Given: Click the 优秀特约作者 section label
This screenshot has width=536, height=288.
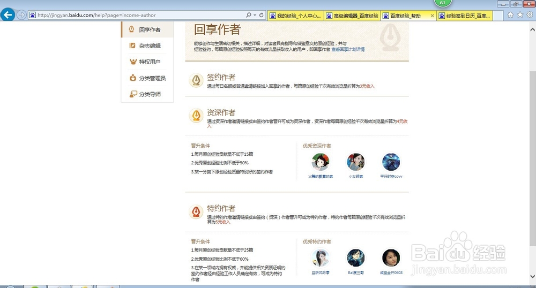Looking at the screenshot, I should click(317, 241).
